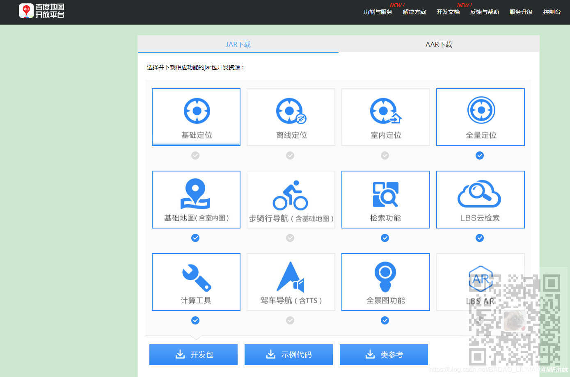Uncheck the 基础地图（含室内图）selection
Viewport: 570px width, 377px height.
(x=195, y=238)
